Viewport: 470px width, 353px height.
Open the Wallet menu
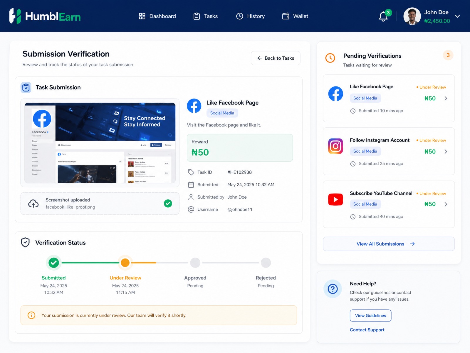295,16
